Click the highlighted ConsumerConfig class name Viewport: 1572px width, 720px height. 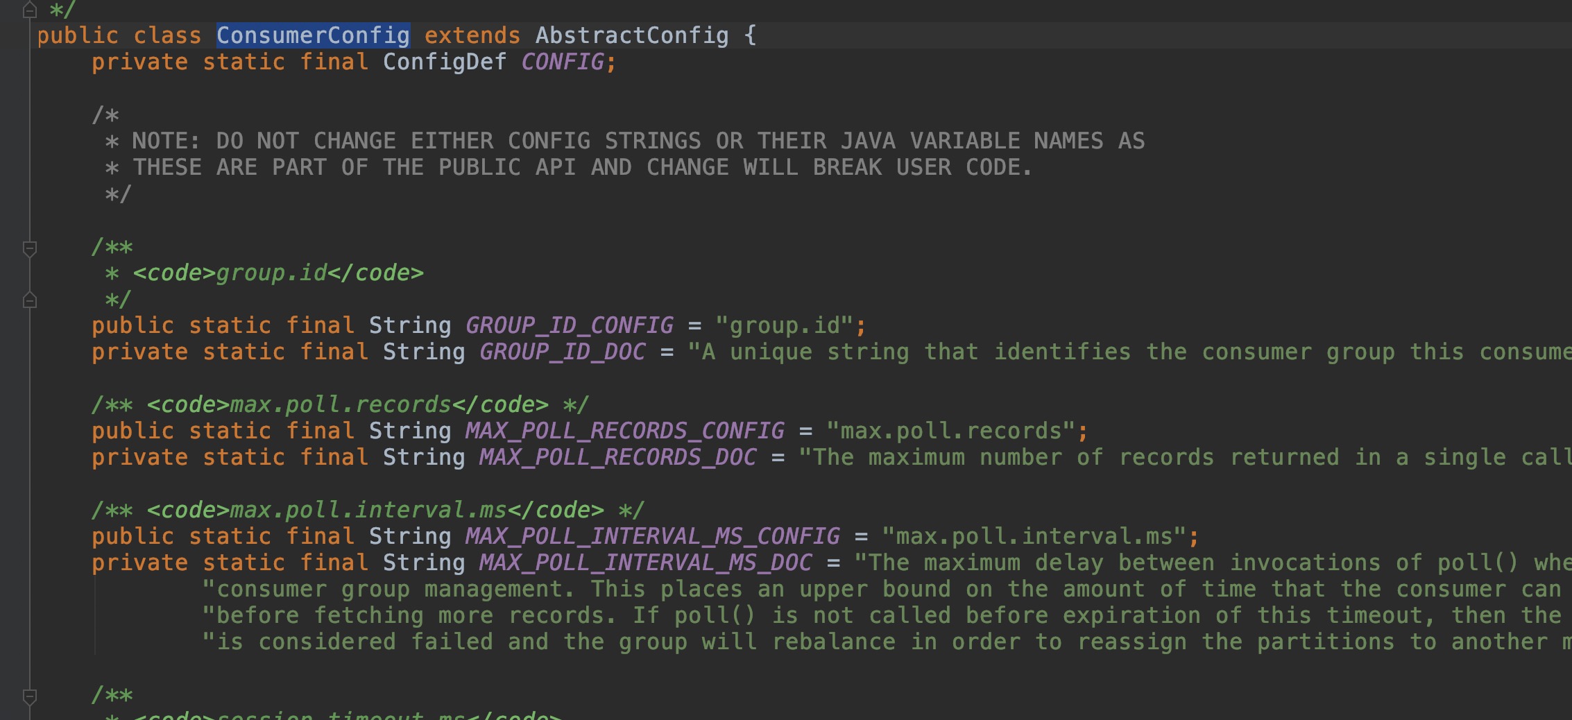click(x=313, y=35)
